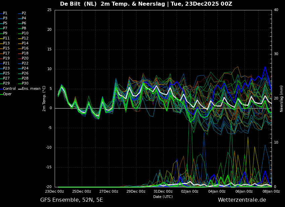Select the P24 legend label
285x207 pixels.
(25, 68)
